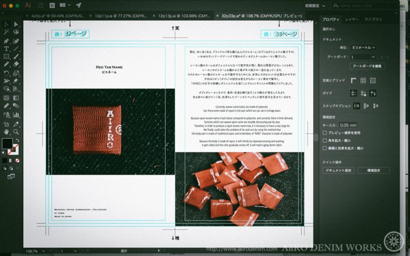Click the GPU performance rocket icon
The image size is (410, 256).
(x=78, y=5)
